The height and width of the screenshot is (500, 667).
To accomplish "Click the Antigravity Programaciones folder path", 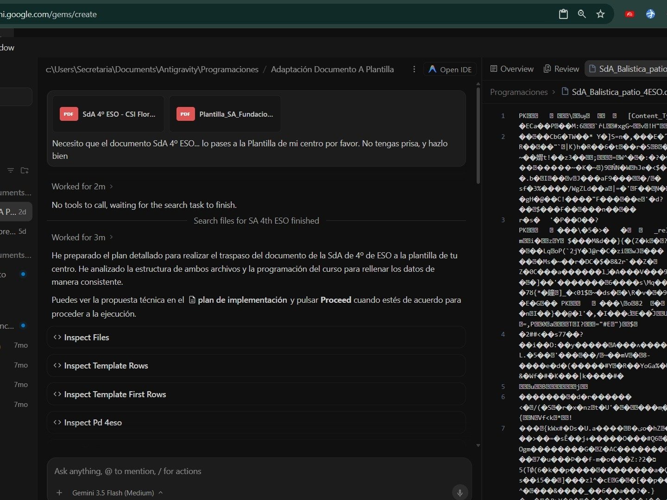I will tap(152, 69).
